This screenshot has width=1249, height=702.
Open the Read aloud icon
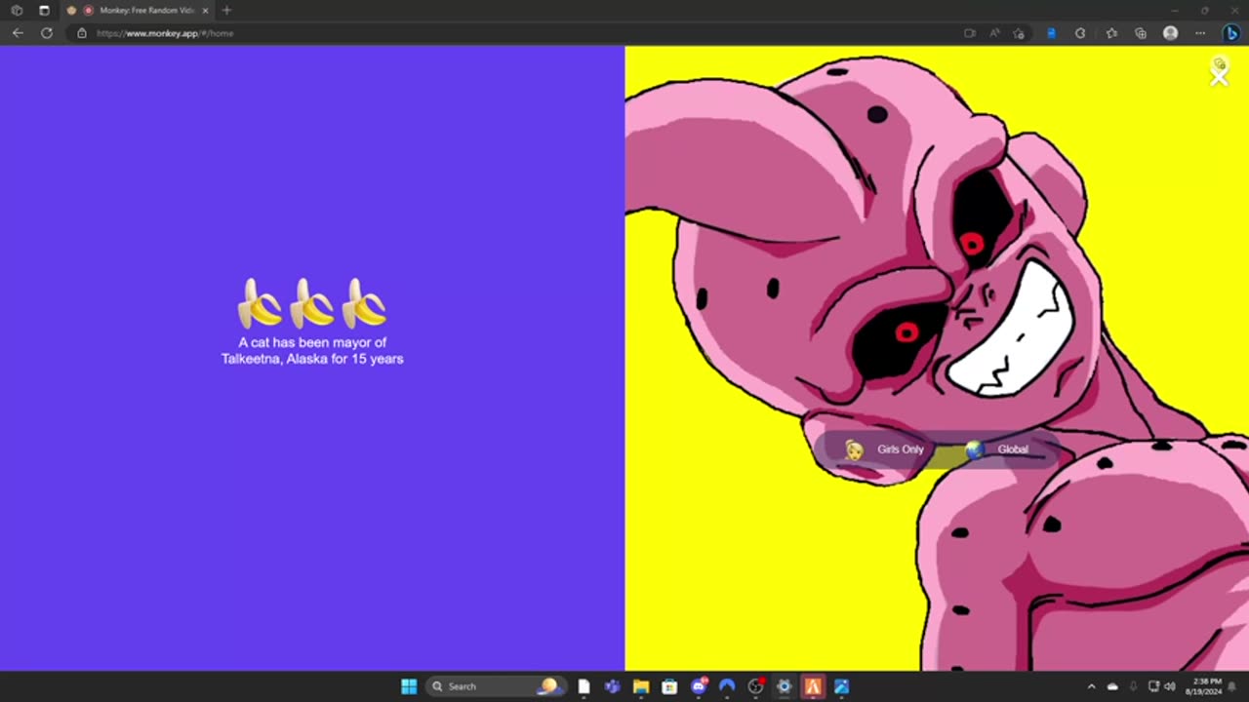[x=994, y=33]
